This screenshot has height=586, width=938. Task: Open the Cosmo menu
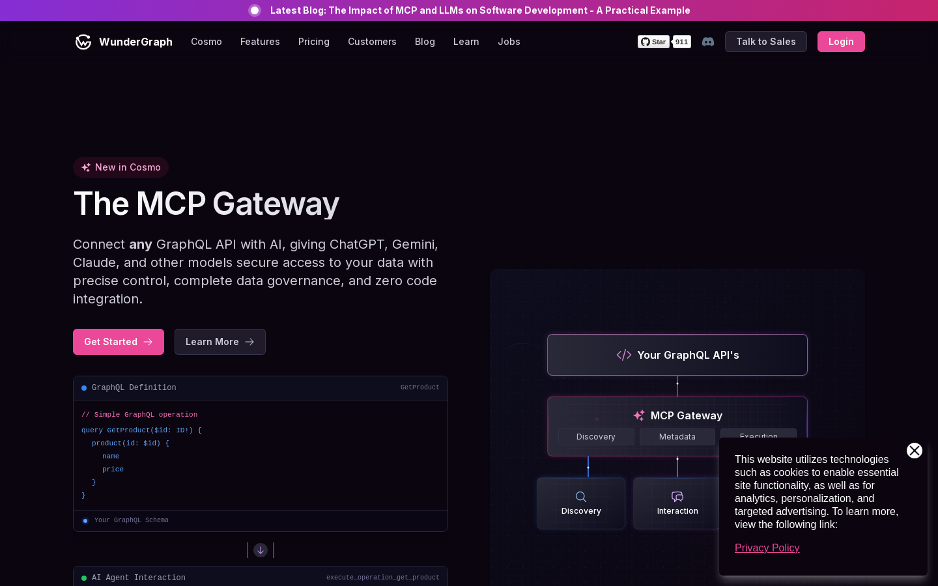click(206, 42)
